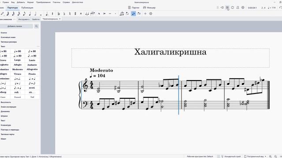The width and height of the screenshot is (282, 158).
Task: Toggle the flat accidental
Action: [x=64, y=14]
